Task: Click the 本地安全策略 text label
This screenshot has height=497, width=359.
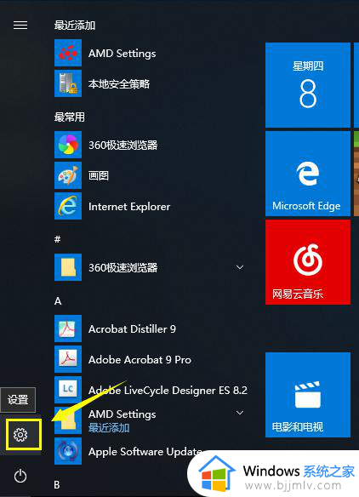Action: [x=119, y=84]
